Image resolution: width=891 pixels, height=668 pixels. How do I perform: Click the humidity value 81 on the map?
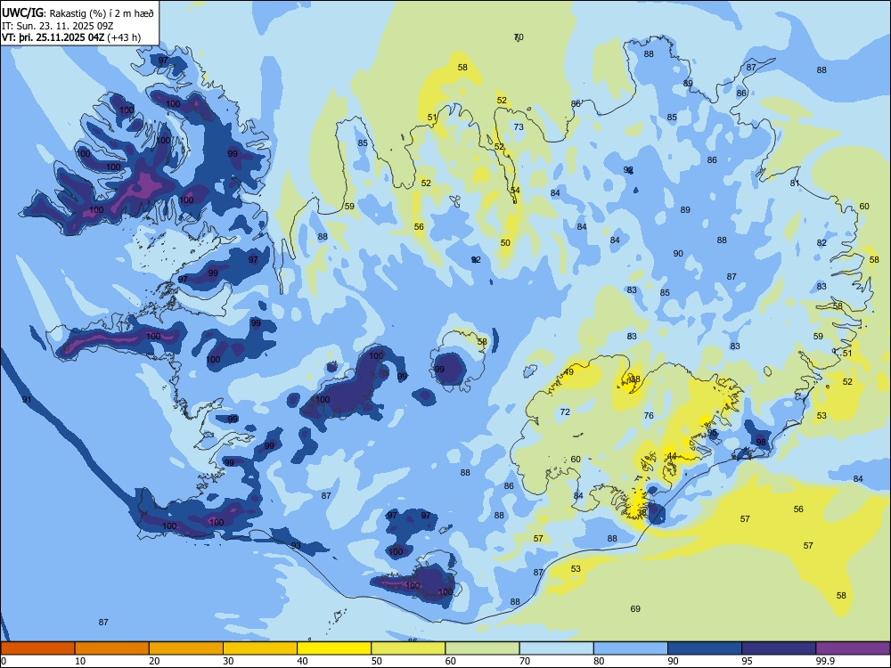point(795,183)
